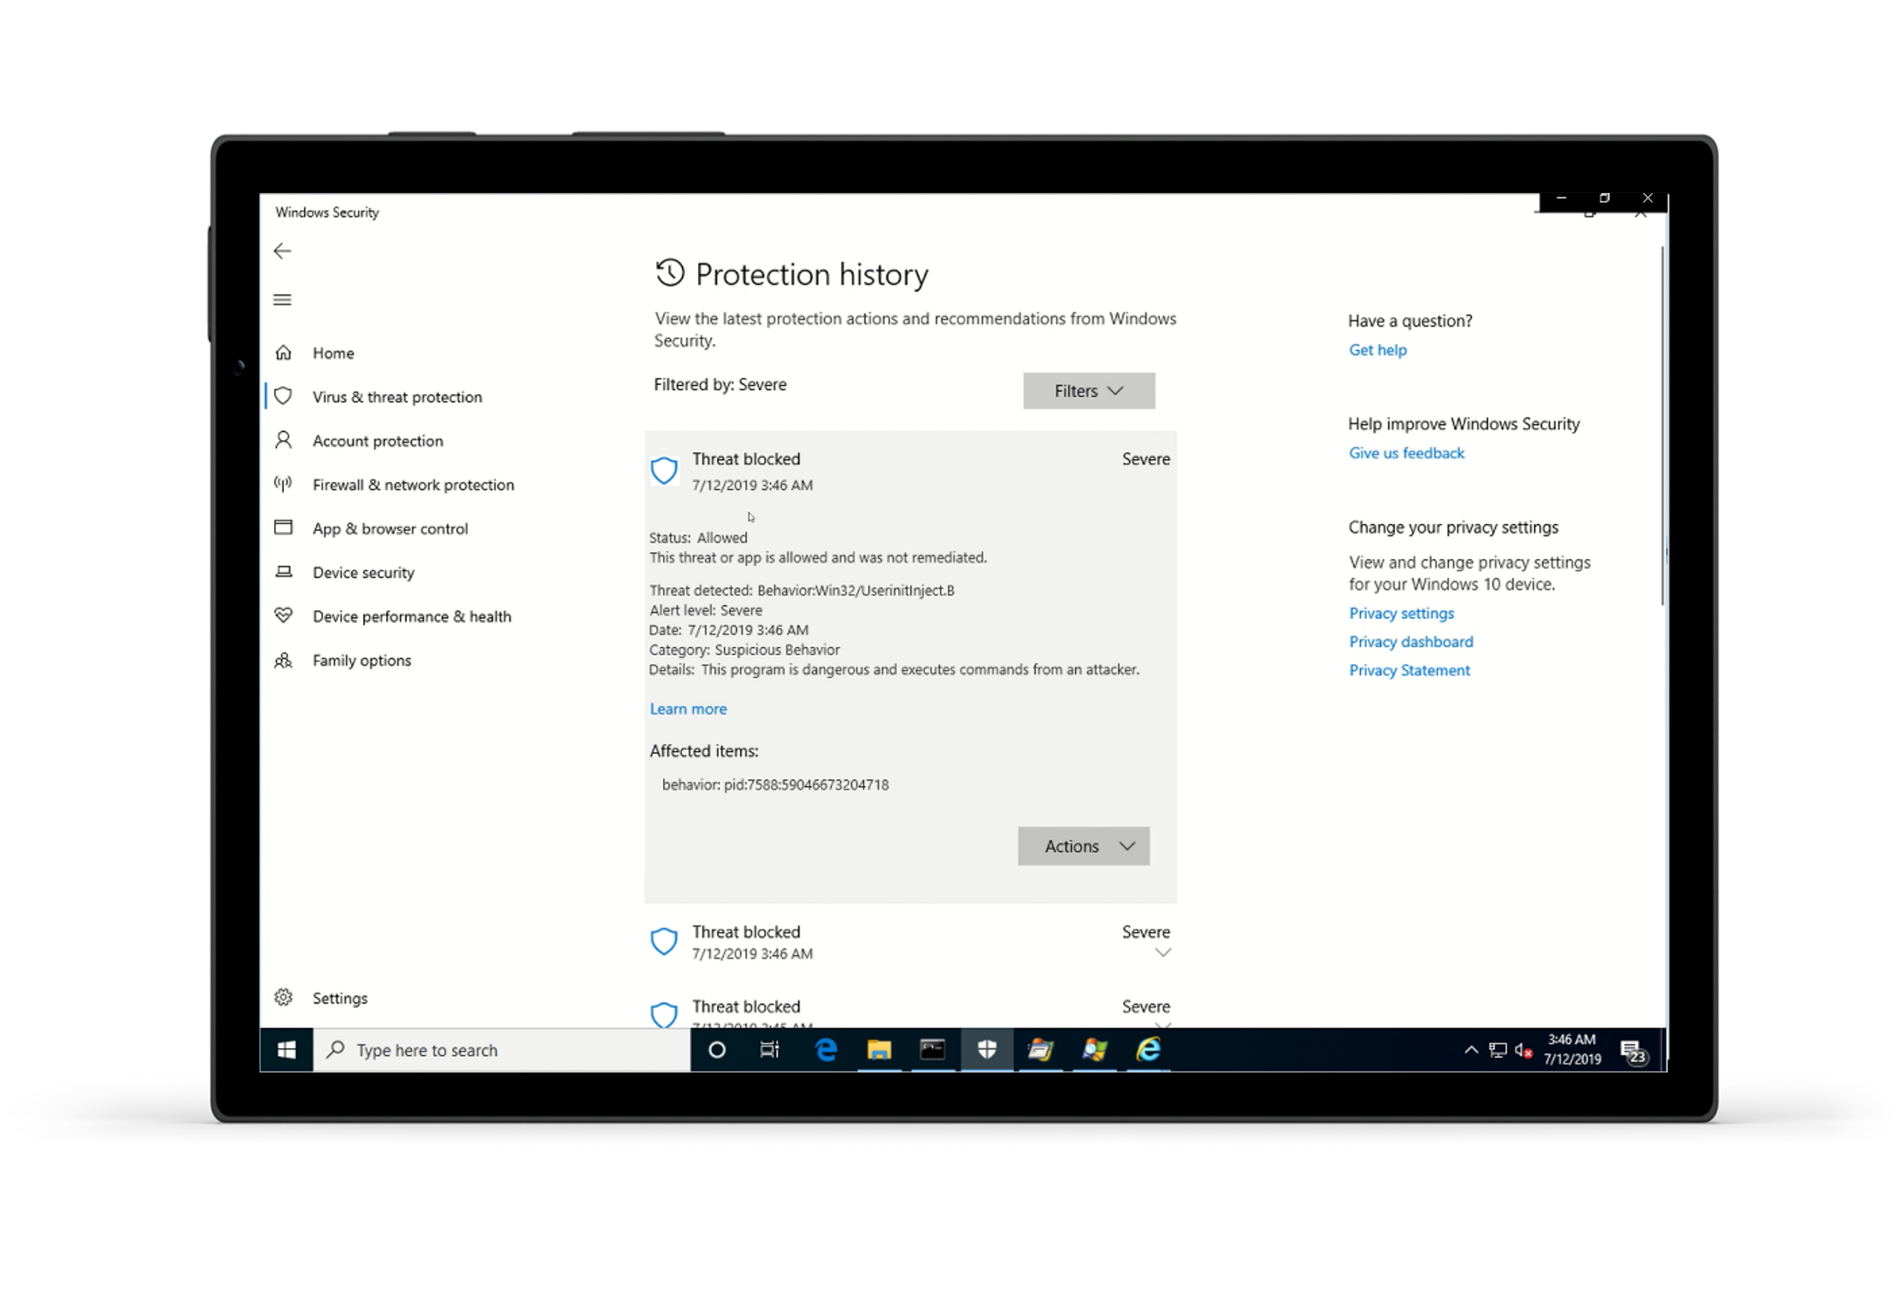
Task: Open the Get help link
Action: coord(1377,350)
